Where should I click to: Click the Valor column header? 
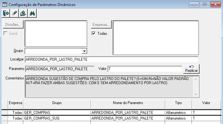206,105
